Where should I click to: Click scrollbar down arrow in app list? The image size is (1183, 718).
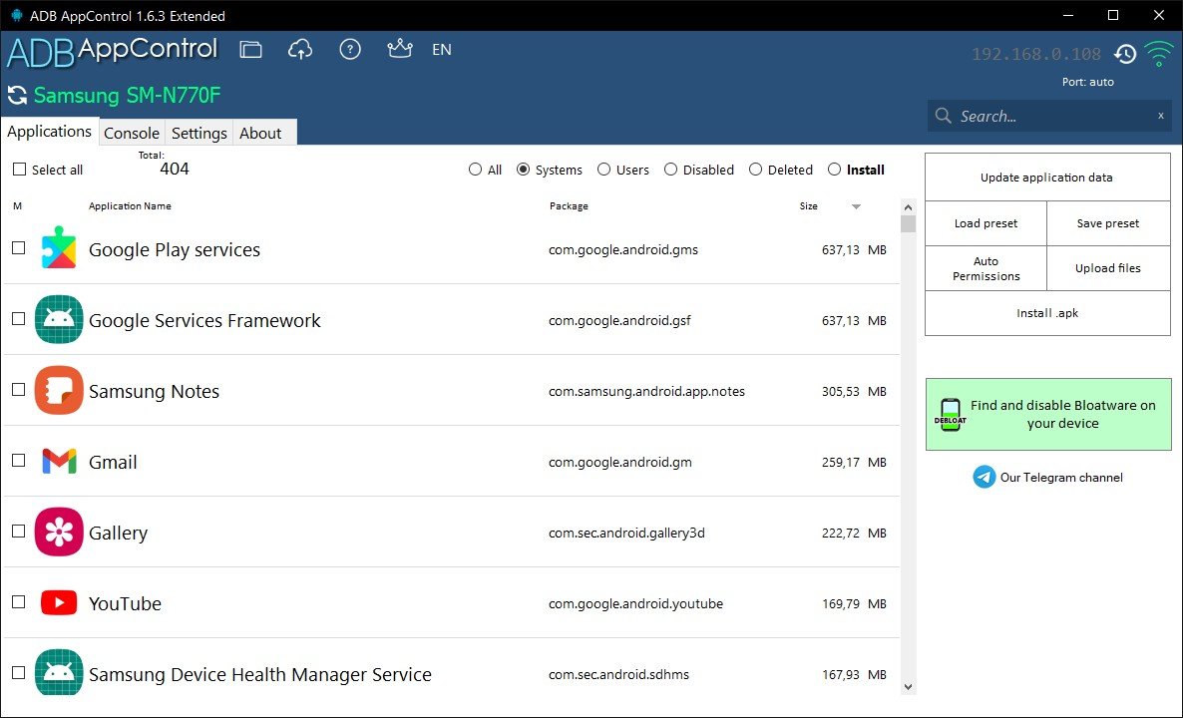909,686
